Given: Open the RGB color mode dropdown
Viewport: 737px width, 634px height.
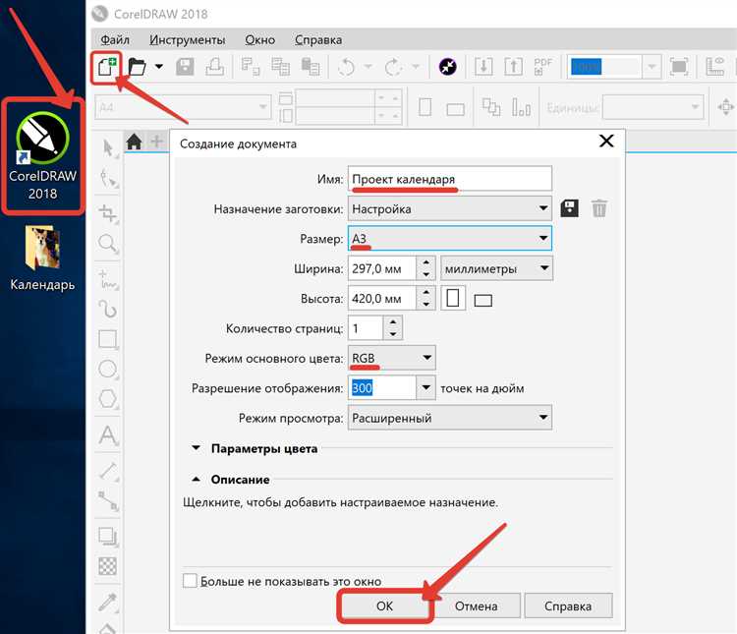Looking at the screenshot, I should point(391,358).
